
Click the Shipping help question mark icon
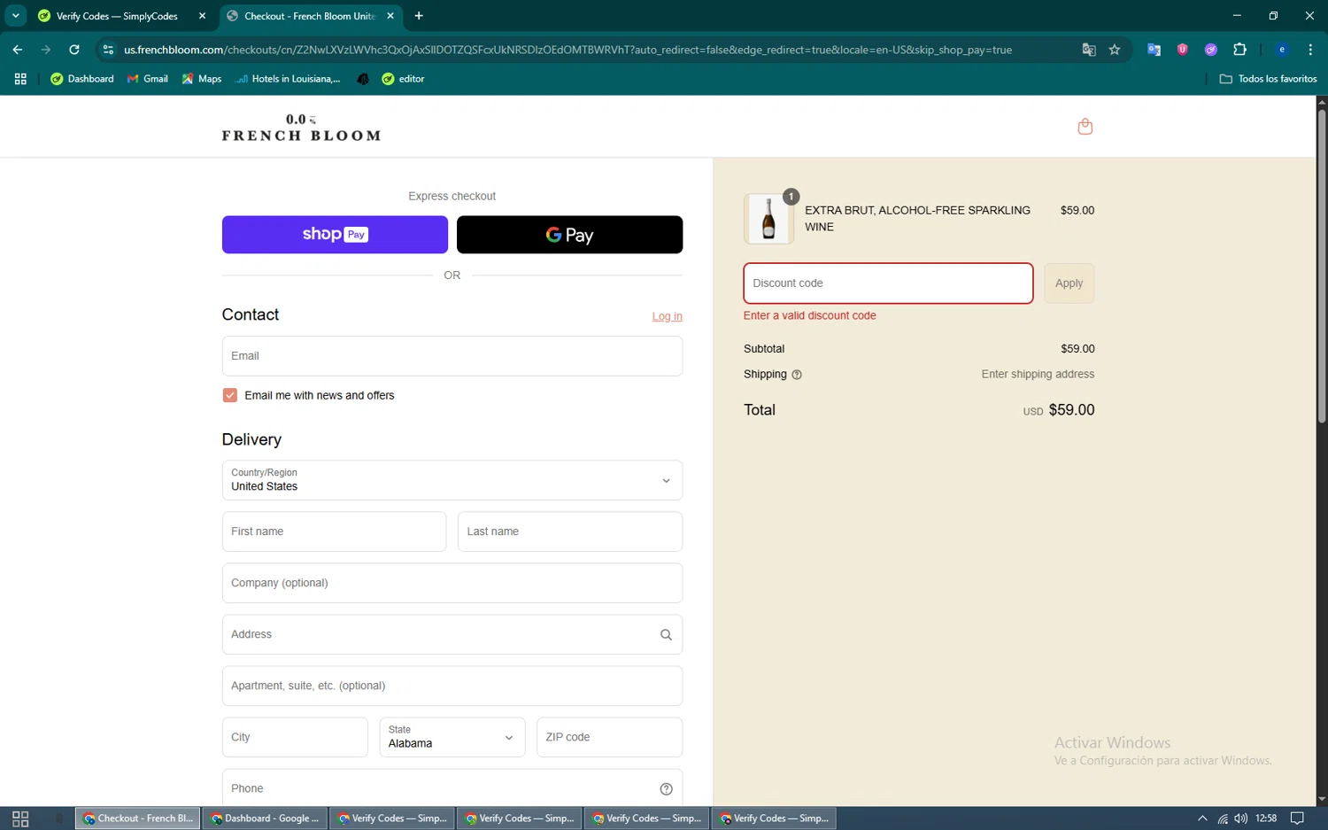coord(797,375)
